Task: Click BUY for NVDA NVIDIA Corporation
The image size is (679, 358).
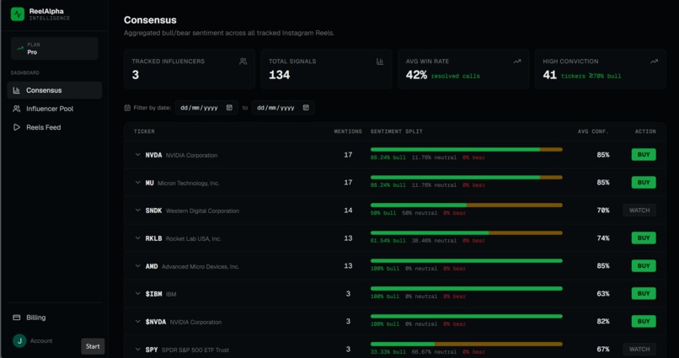Action: [x=644, y=154]
